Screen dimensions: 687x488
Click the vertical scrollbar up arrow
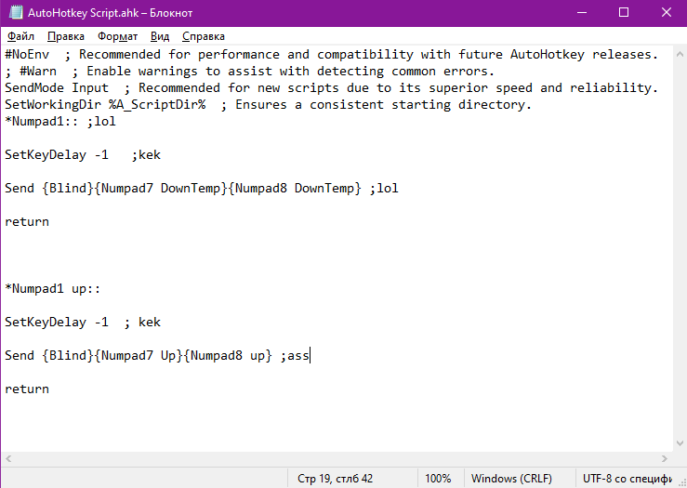click(677, 54)
